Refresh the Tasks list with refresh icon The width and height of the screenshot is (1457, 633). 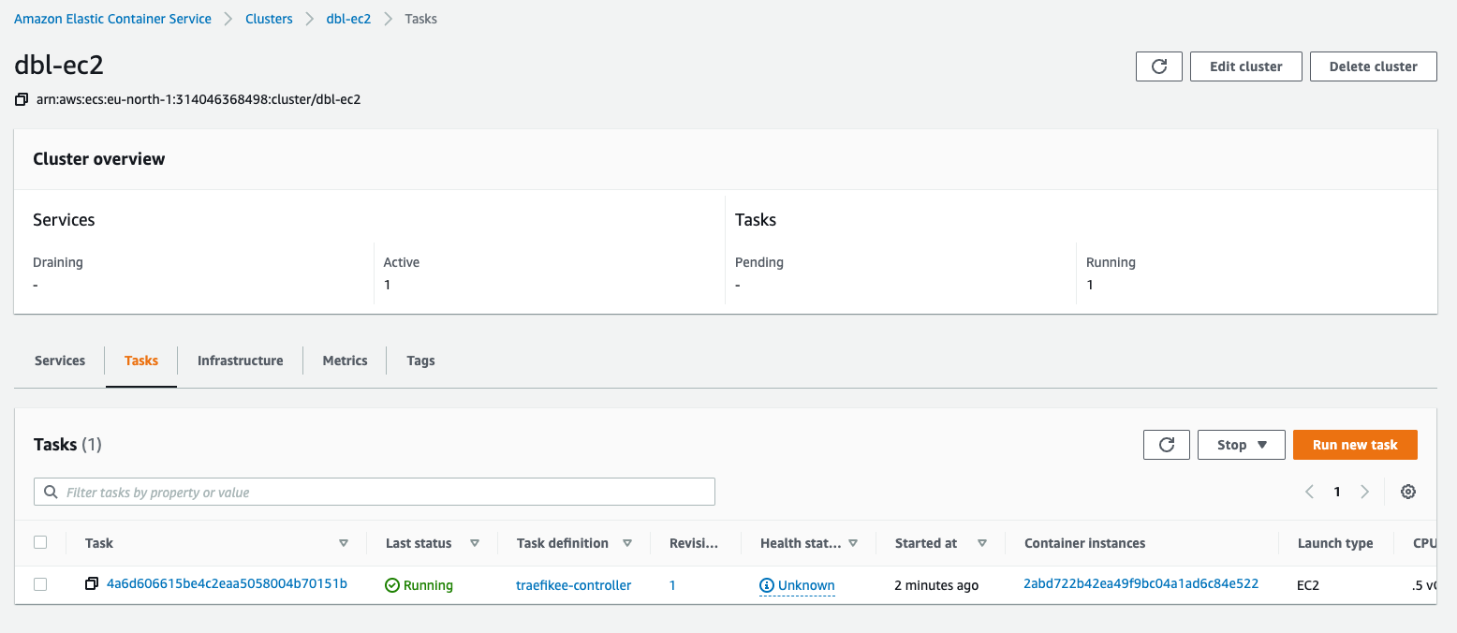click(x=1167, y=445)
